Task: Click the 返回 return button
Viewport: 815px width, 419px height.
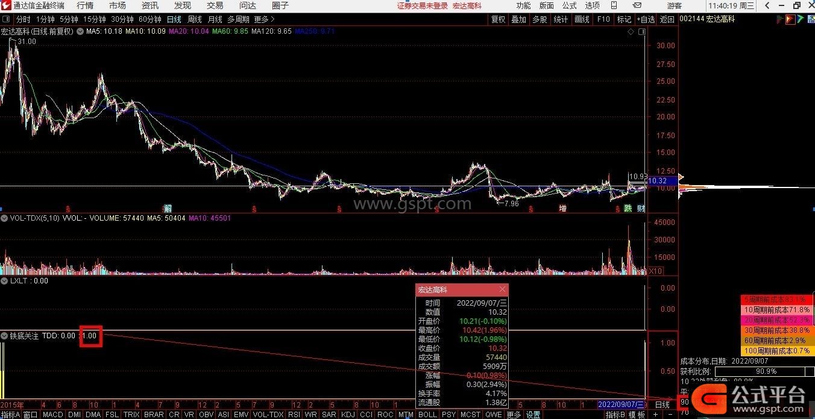Action: tap(667, 19)
